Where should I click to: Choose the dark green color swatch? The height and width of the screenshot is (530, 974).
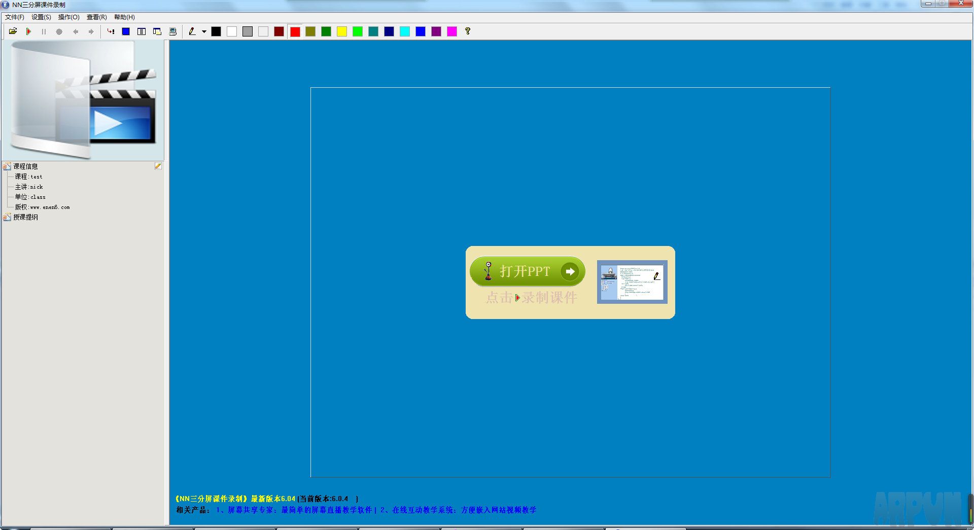[326, 31]
